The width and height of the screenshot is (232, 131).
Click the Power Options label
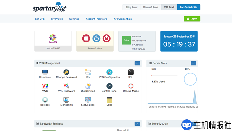point(95,48)
